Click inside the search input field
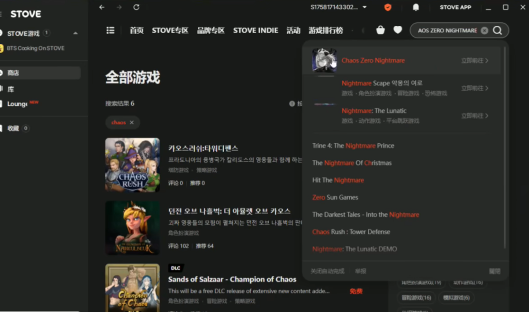The height and width of the screenshot is (312, 529). click(x=446, y=30)
